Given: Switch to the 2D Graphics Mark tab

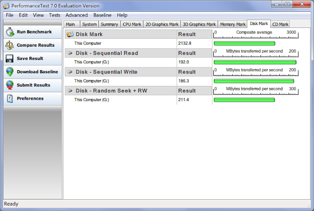Looking at the screenshot, I should click(162, 24).
